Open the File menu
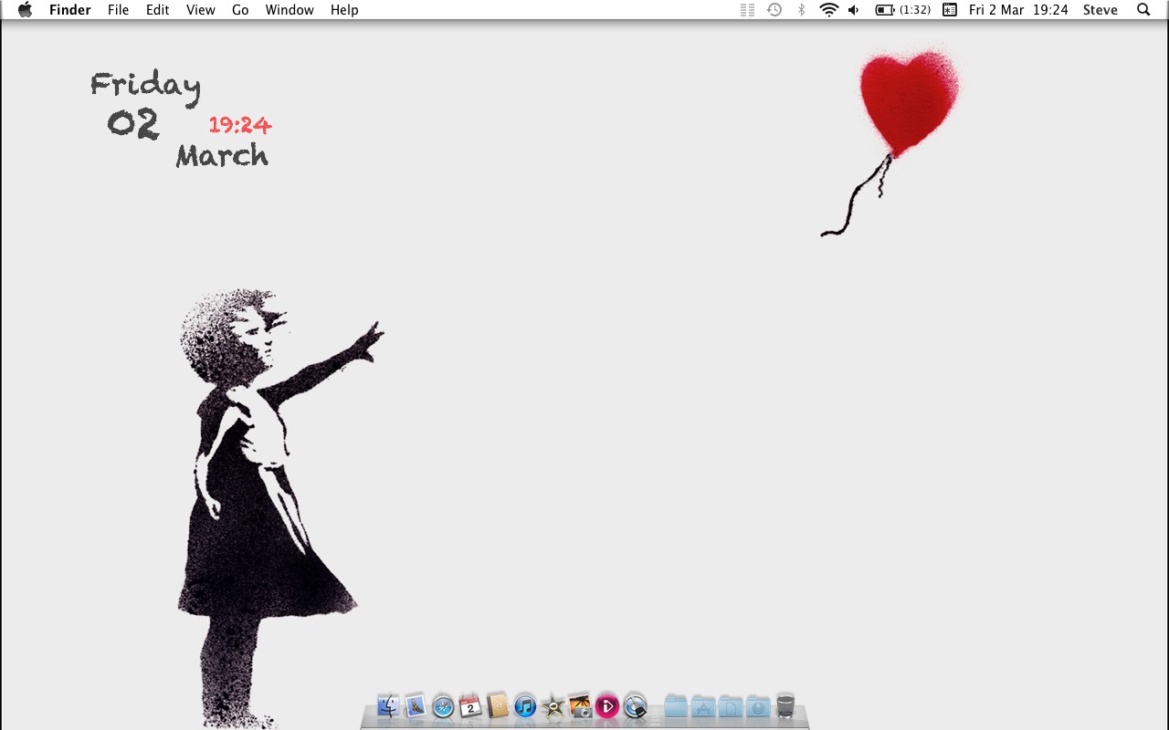1169x730 pixels. (x=118, y=10)
